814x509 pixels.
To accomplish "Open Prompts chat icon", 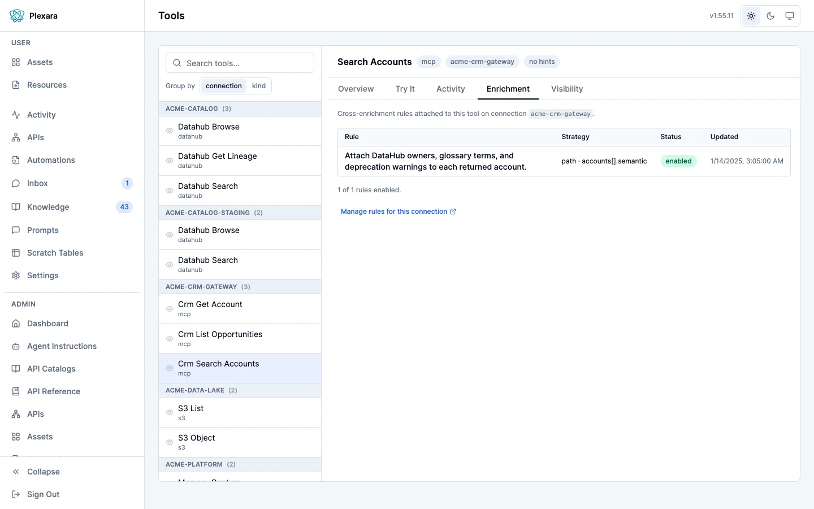I will tap(16, 230).
